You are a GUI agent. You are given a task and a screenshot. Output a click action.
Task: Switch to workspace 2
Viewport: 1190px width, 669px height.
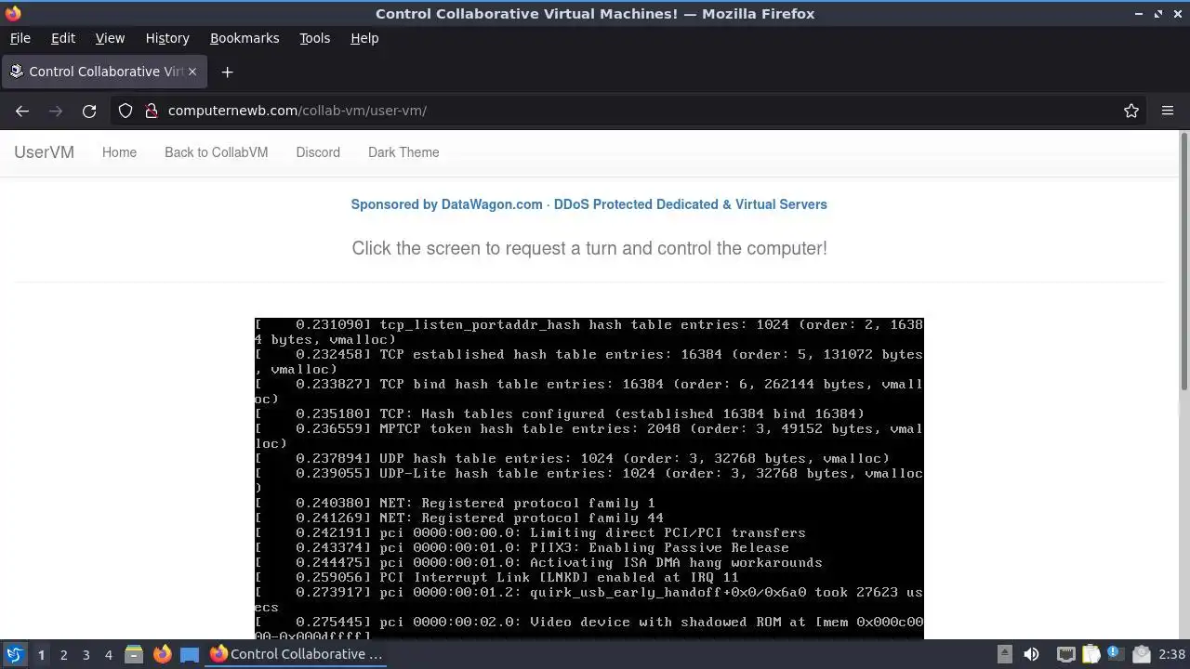[x=63, y=654]
